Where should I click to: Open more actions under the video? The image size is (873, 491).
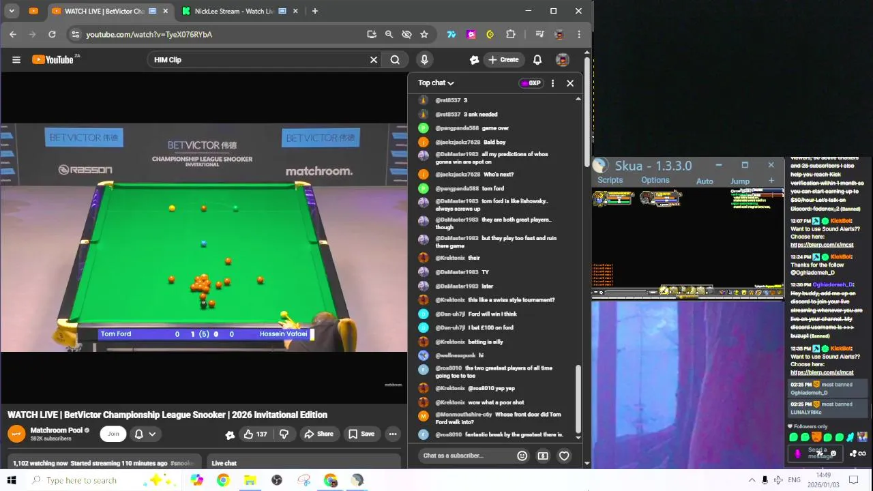point(393,434)
